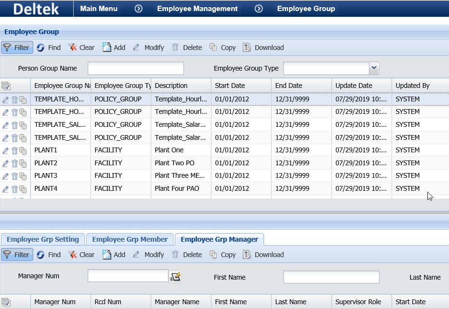The image size is (449, 309).
Task: Open the Manager Num lookup icon
Action: click(x=175, y=276)
